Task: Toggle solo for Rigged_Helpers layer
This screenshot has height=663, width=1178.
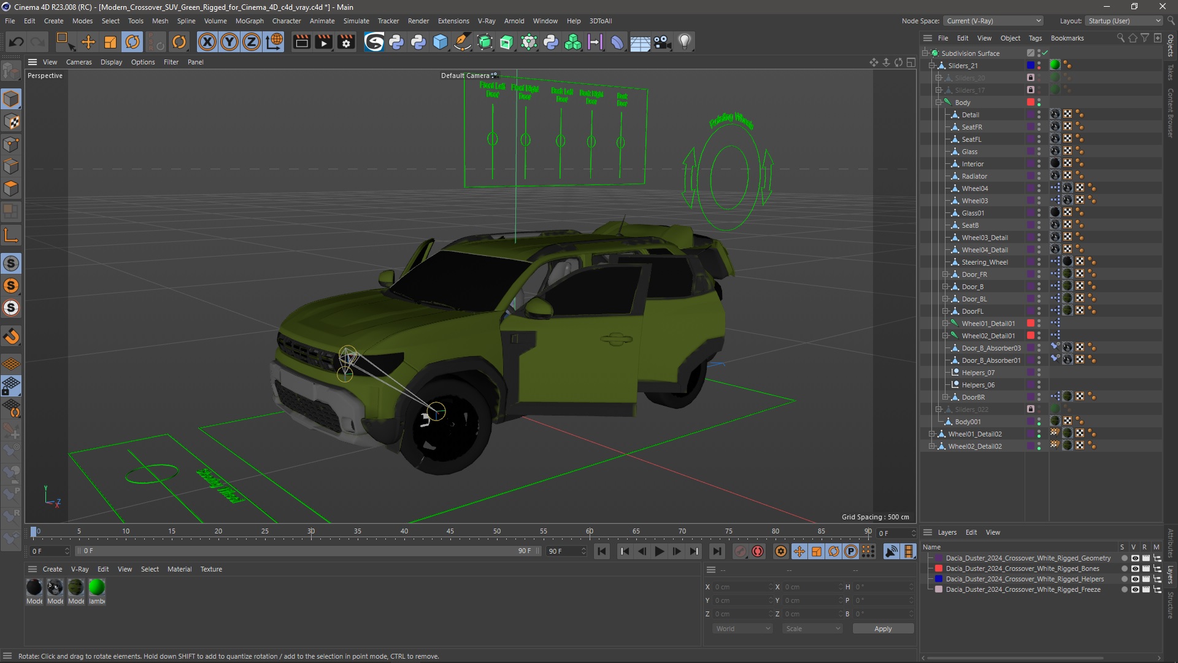Action: [1124, 580]
